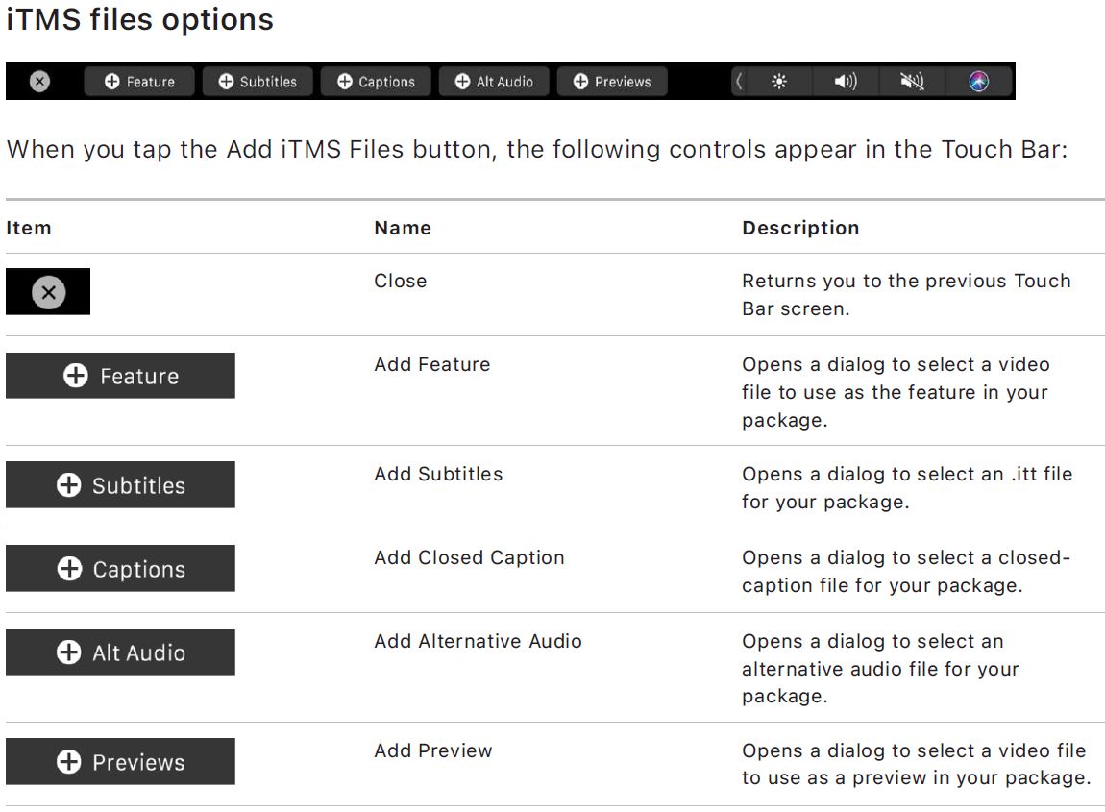This screenshot has height=812, width=1105.
Task: Toggle the mute speaker icon
Action: tap(912, 82)
